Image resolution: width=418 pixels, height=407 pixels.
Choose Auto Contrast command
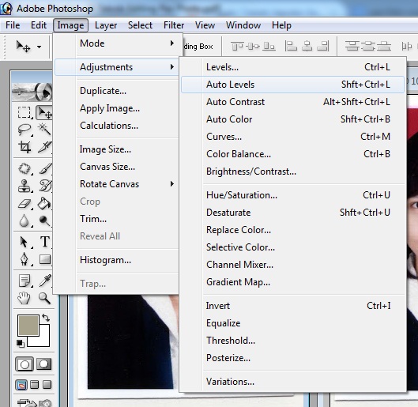[292, 102]
